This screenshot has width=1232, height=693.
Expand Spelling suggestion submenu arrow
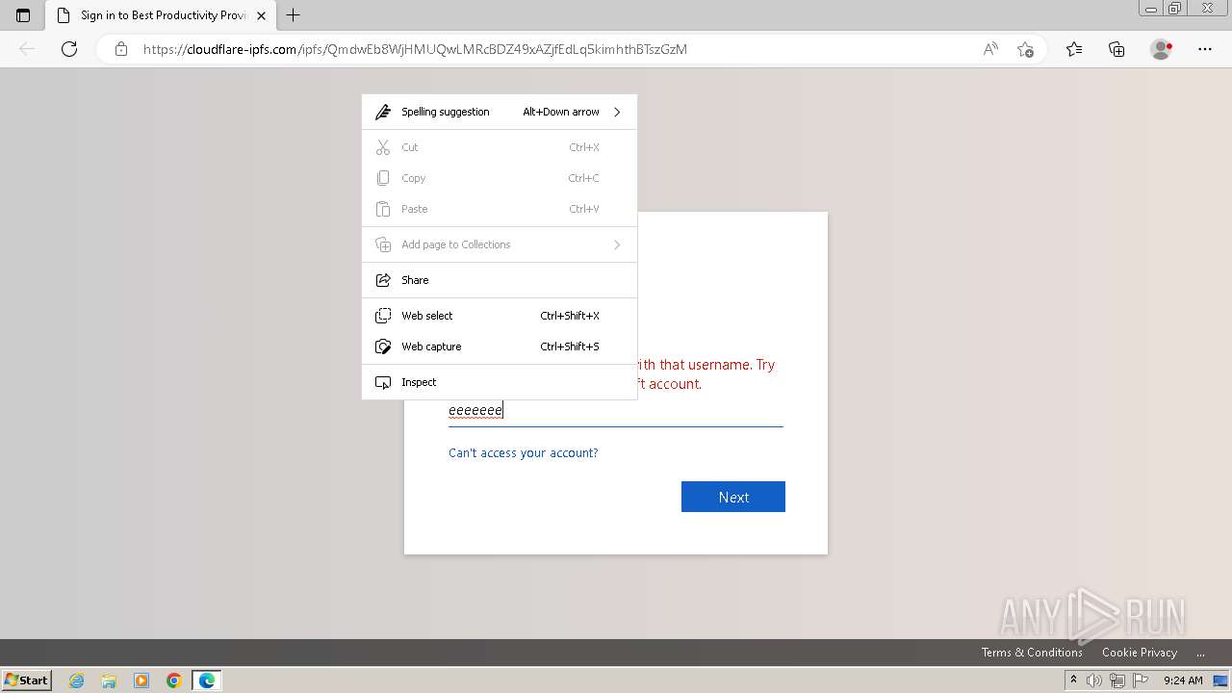[617, 112]
